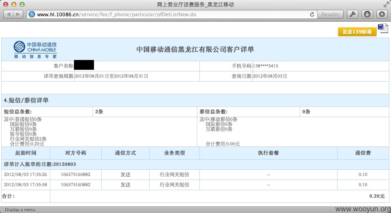Click the 通信方式 column header
The image size is (391, 213).
[x=125, y=153]
